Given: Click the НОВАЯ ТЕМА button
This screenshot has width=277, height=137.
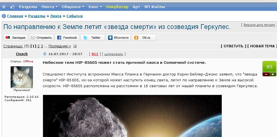Looking at the screenshot, I should click(x=262, y=46).
